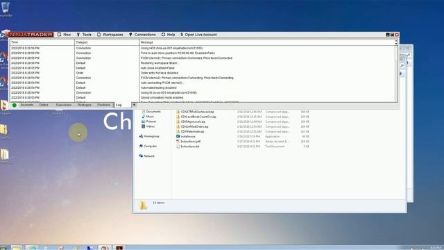Screen dimensions: 444x250
Task: Open the Connections menu
Action: tap(142, 35)
